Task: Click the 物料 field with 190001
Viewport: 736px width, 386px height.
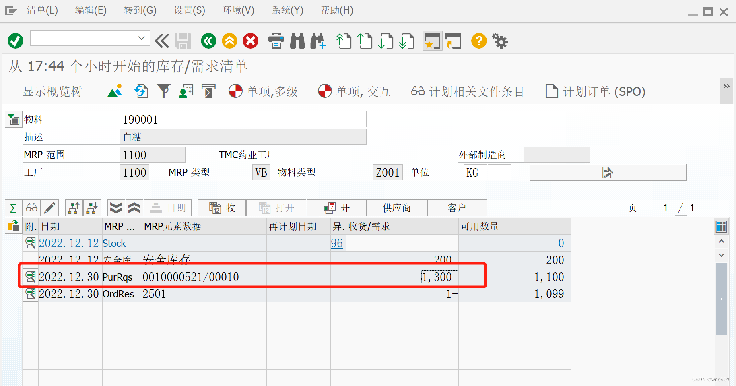Action: point(243,120)
